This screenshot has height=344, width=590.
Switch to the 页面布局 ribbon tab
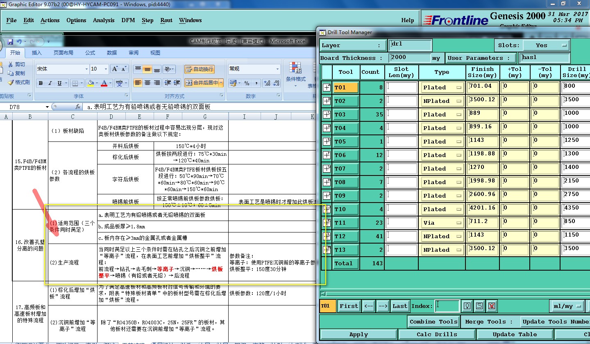[64, 52]
